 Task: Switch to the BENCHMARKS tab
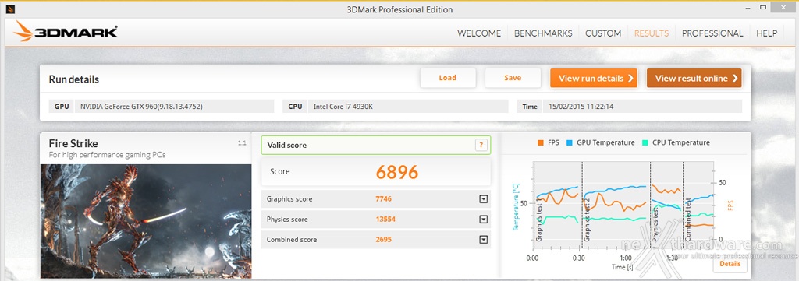543,33
